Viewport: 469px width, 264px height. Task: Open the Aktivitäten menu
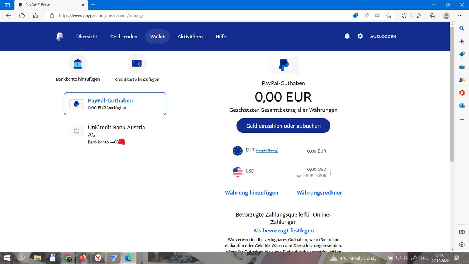(190, 37)
